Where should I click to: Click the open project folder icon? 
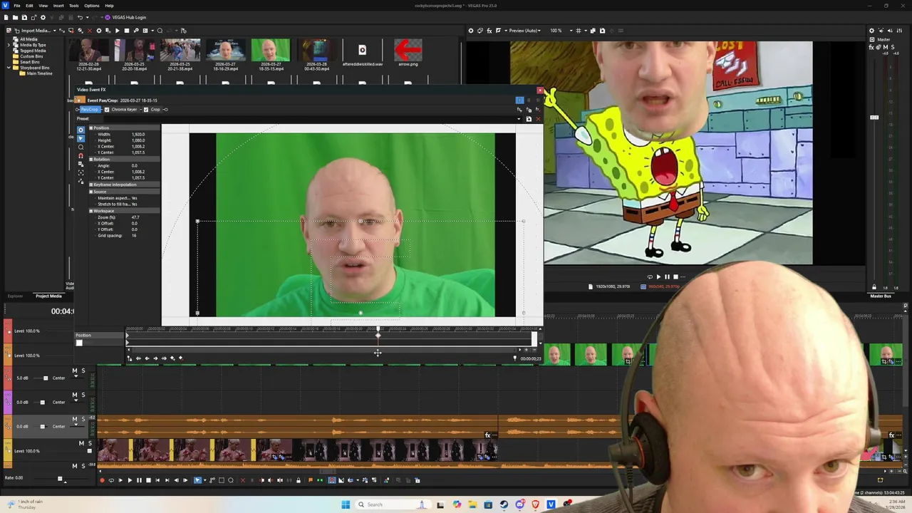(x=15, y=17)
